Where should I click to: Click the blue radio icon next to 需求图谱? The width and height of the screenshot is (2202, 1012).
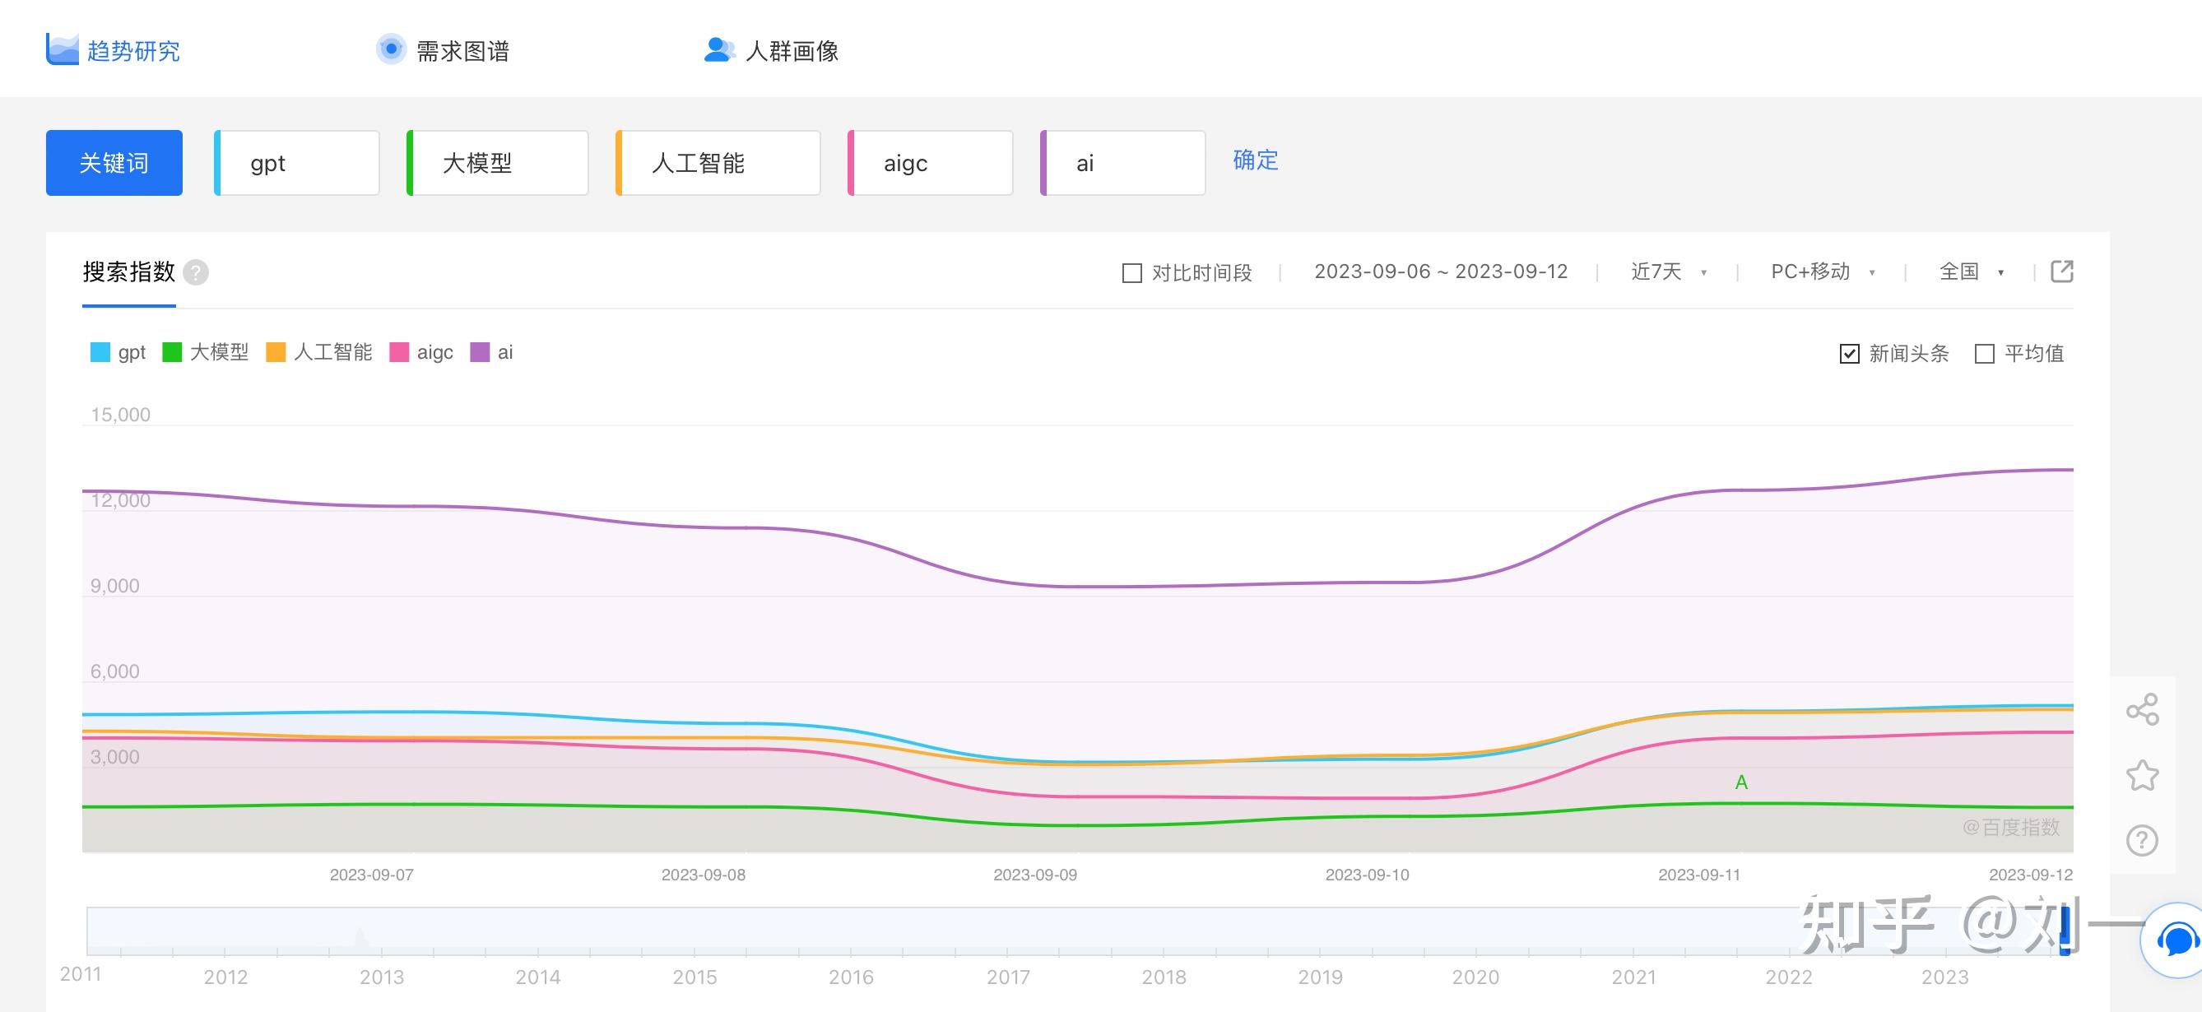pos(391,49)
